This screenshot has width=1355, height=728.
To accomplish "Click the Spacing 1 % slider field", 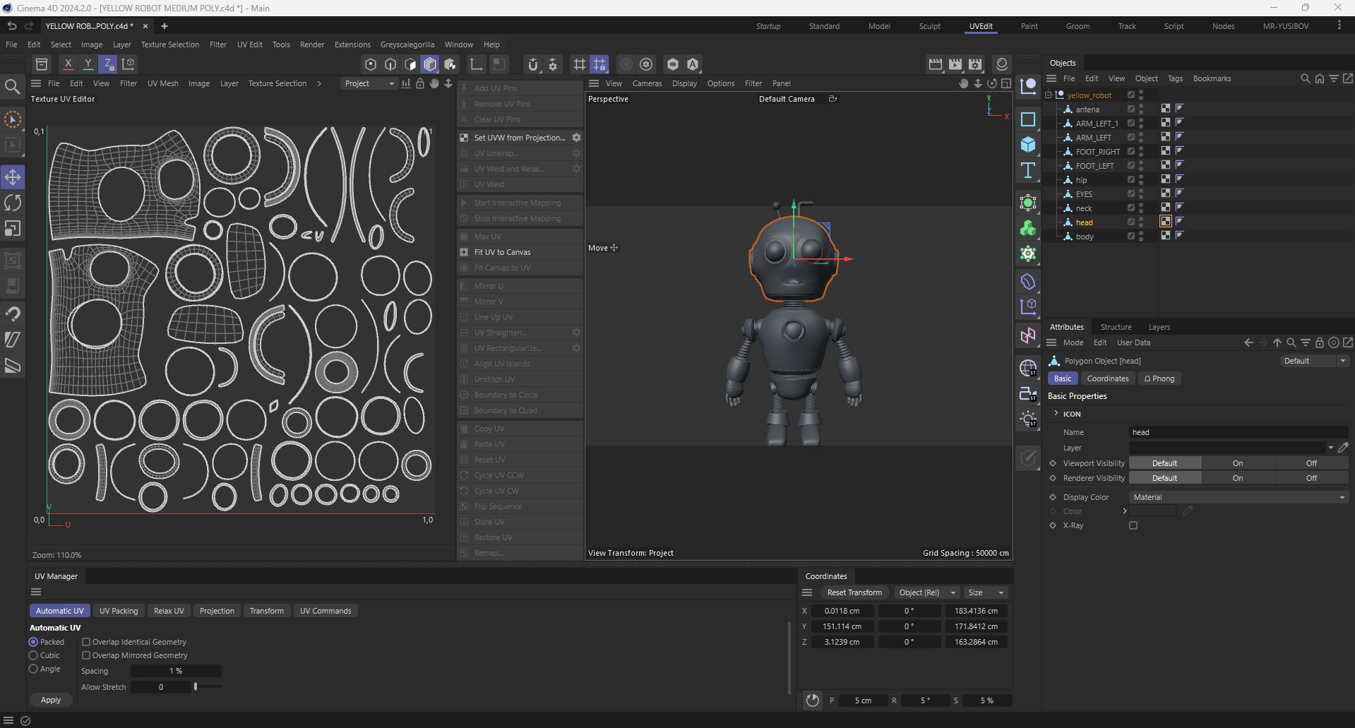I will pos(176,671).
